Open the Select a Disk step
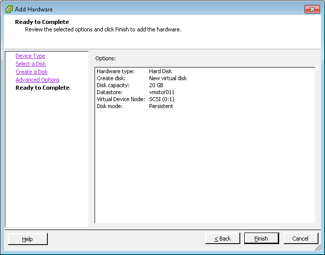This screenshot has width=325, height=255. 30,64
